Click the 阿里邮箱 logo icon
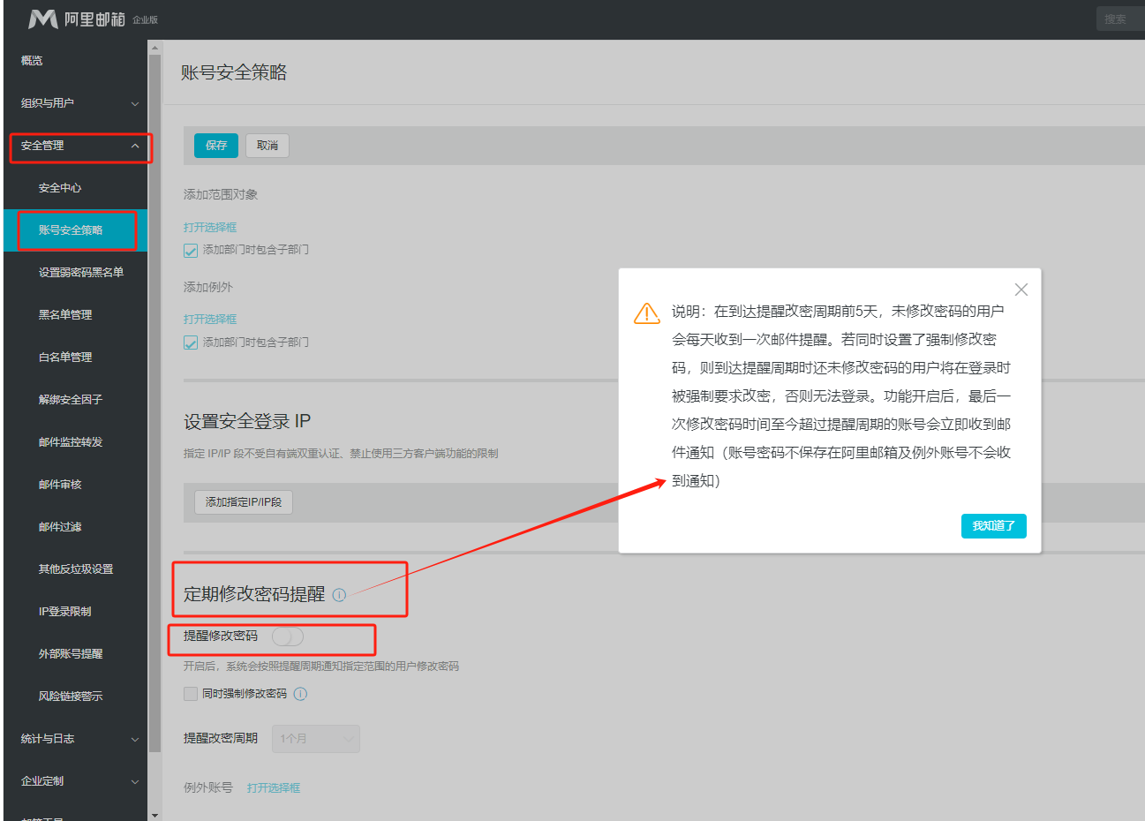Image resolution: width=1145 pixels, height=821 pixels. point(42,19)
